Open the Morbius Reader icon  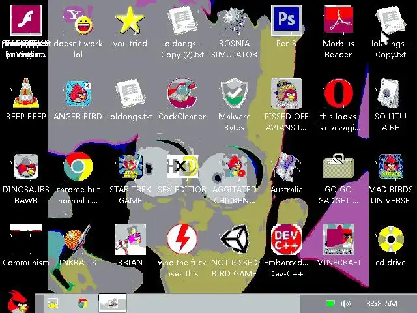[339, 20]
